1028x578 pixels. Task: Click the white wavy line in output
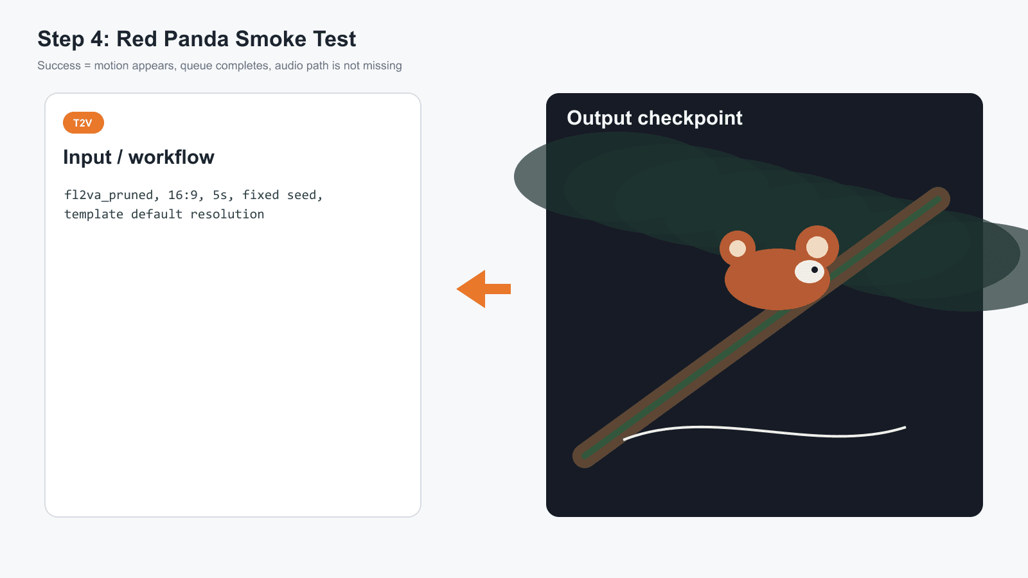pyautogui.click(x=765, y=432)
